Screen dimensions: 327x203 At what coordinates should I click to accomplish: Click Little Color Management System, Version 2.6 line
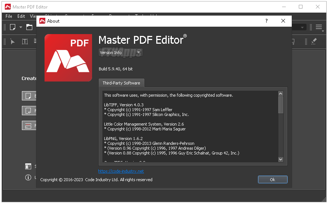click(x=144, y=124)
